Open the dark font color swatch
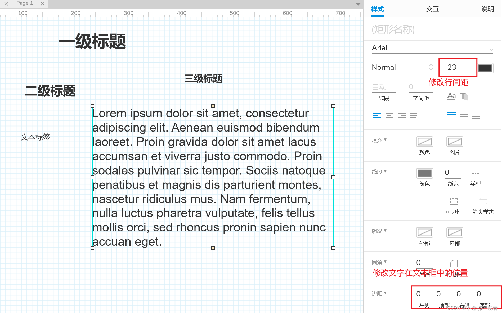 485,68
